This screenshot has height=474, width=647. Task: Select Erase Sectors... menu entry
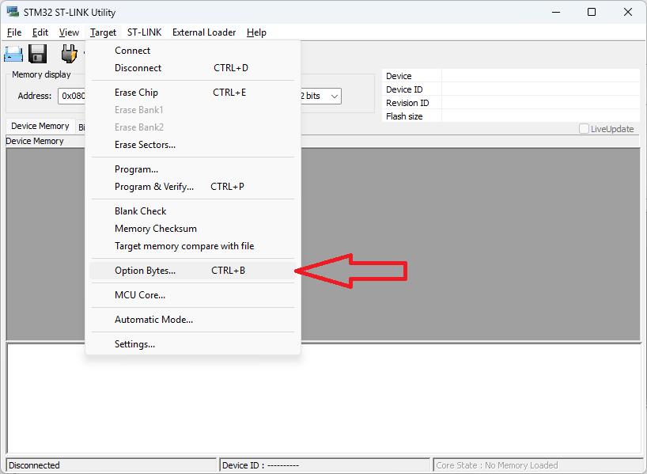[x=193, y=145]
